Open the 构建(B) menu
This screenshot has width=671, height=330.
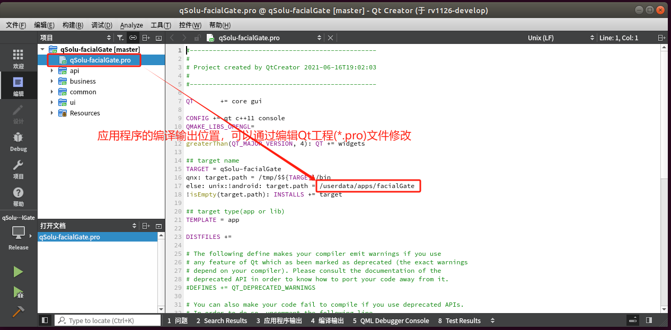pos(73,25)
